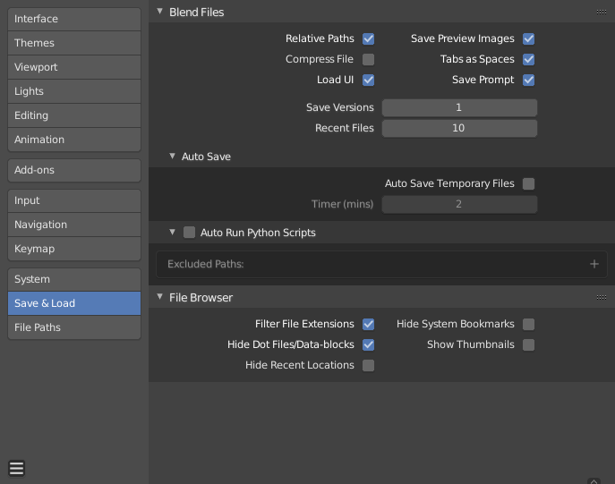The width and height of the screenshot is (615, 484).
Task: Enable Compress File checkbox
Action: click(368, 59)
